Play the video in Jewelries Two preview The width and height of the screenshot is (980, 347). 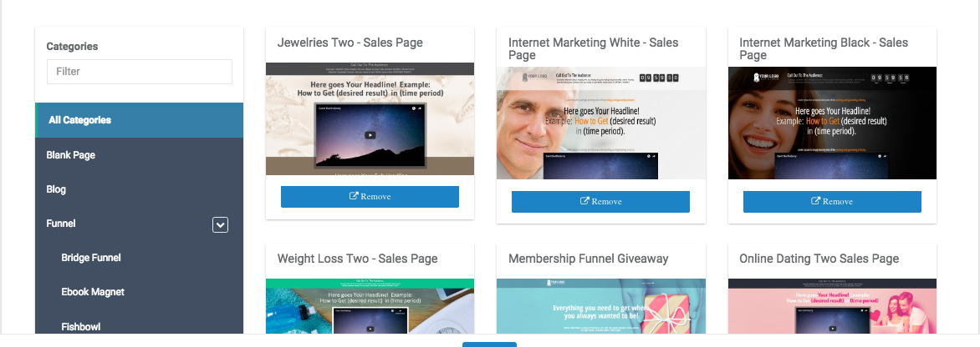(x=370, y=135)
